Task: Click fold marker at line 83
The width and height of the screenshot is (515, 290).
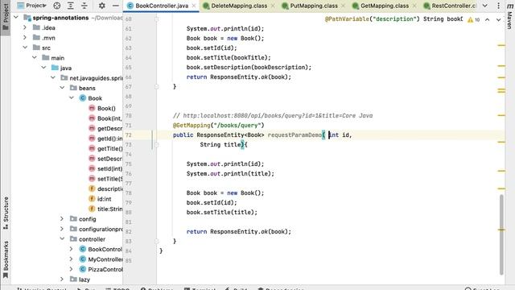Action: (x=157, y=241)
